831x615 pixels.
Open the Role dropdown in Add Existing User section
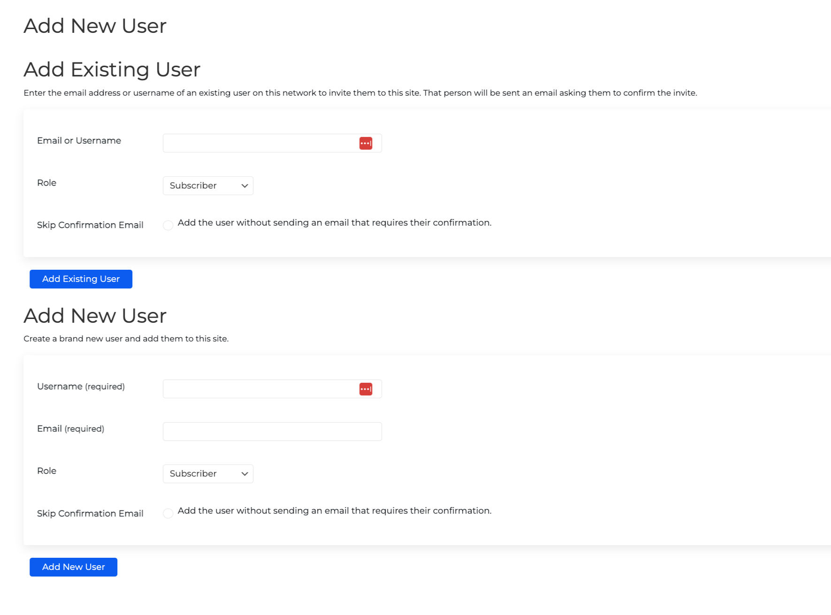tap(207, 185)
